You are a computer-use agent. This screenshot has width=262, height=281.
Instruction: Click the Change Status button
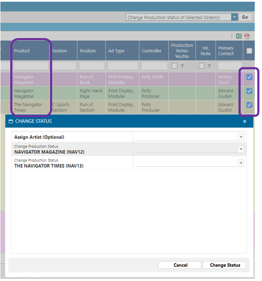pos(225,265)
